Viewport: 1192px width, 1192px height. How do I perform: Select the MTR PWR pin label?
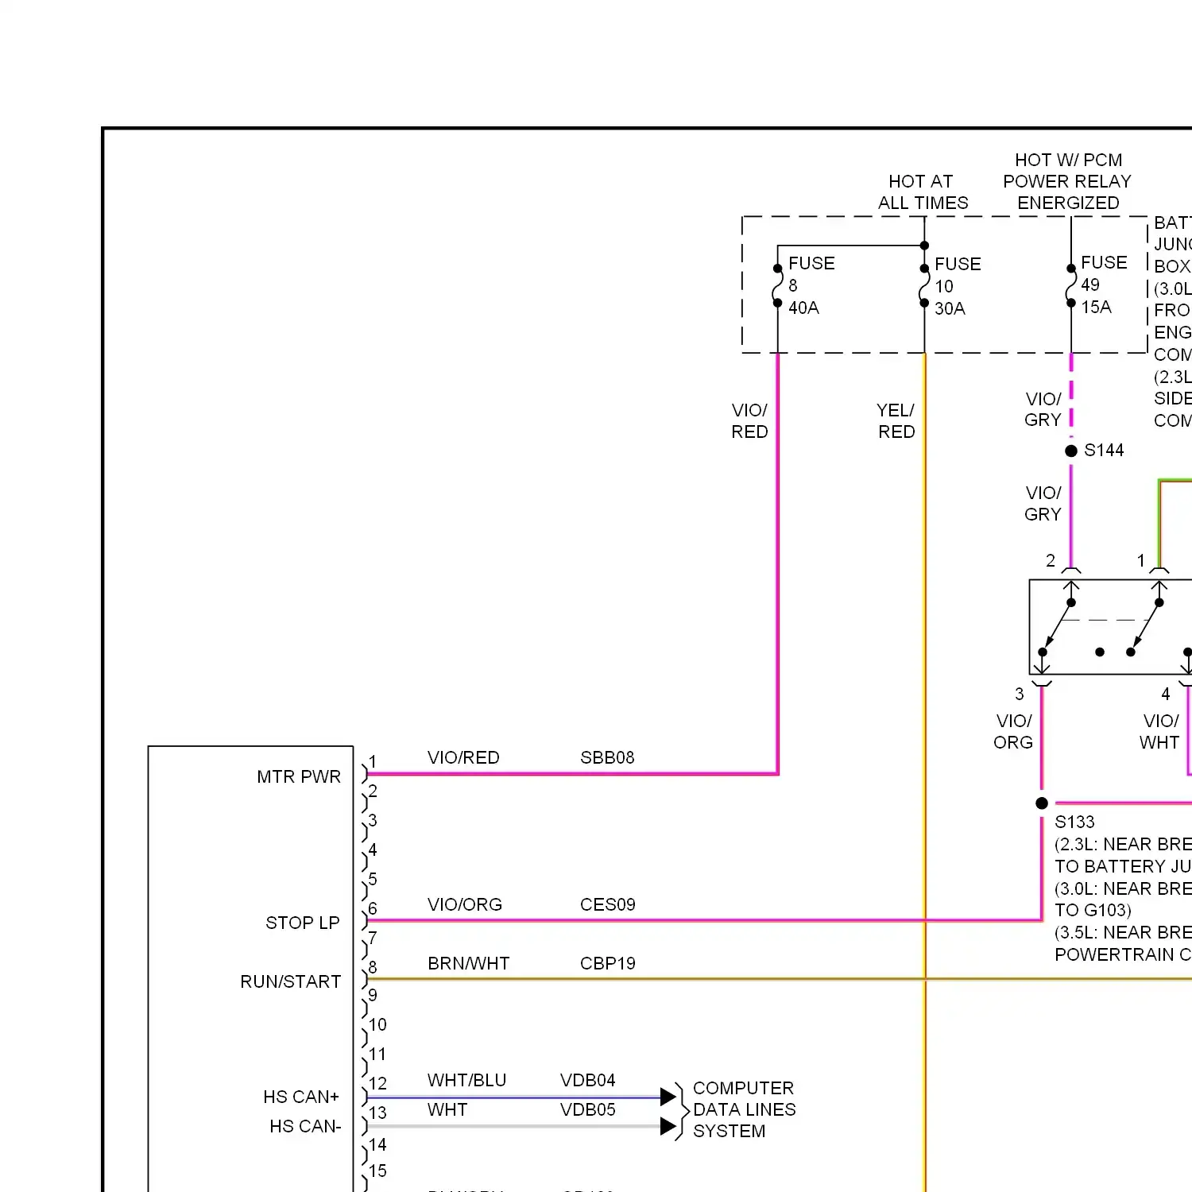(299, 776)
